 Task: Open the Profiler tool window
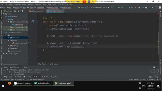pos(45,77)
